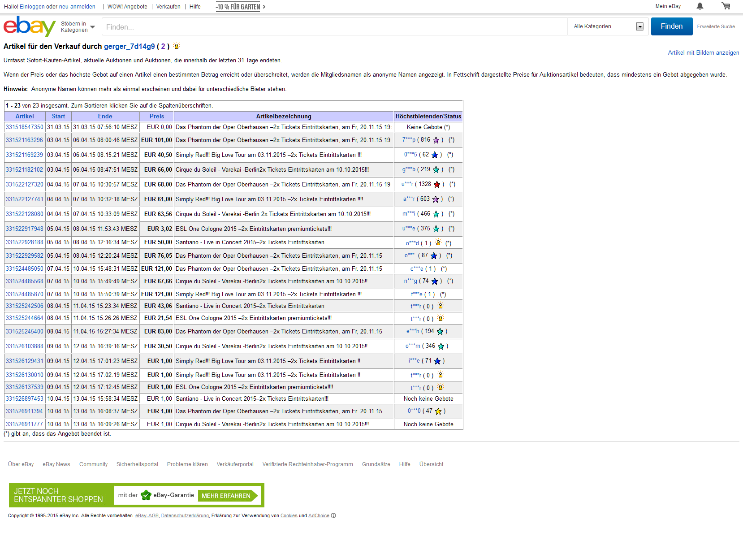Screen dimensions: 743x541
Task: Open Hilfe in top bar
Action: tap(195, 7)
